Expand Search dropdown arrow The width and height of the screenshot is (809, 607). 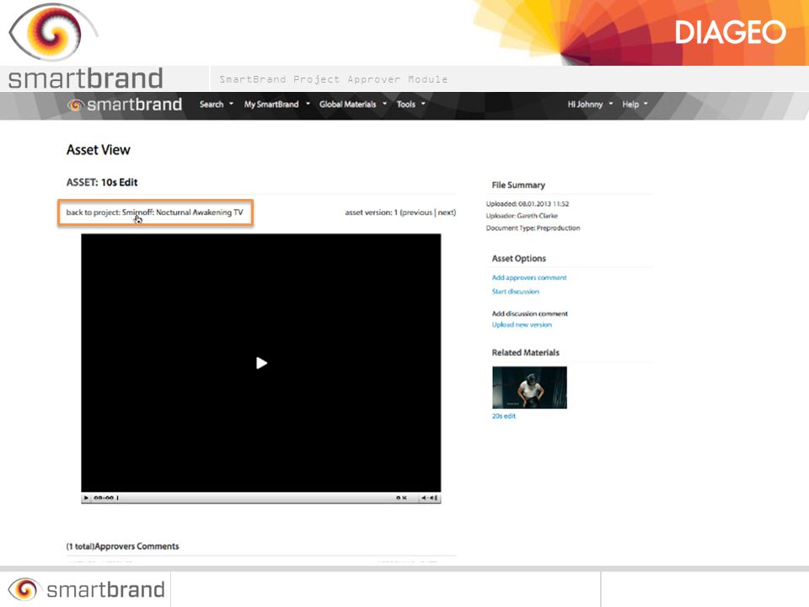click(231, 104)
